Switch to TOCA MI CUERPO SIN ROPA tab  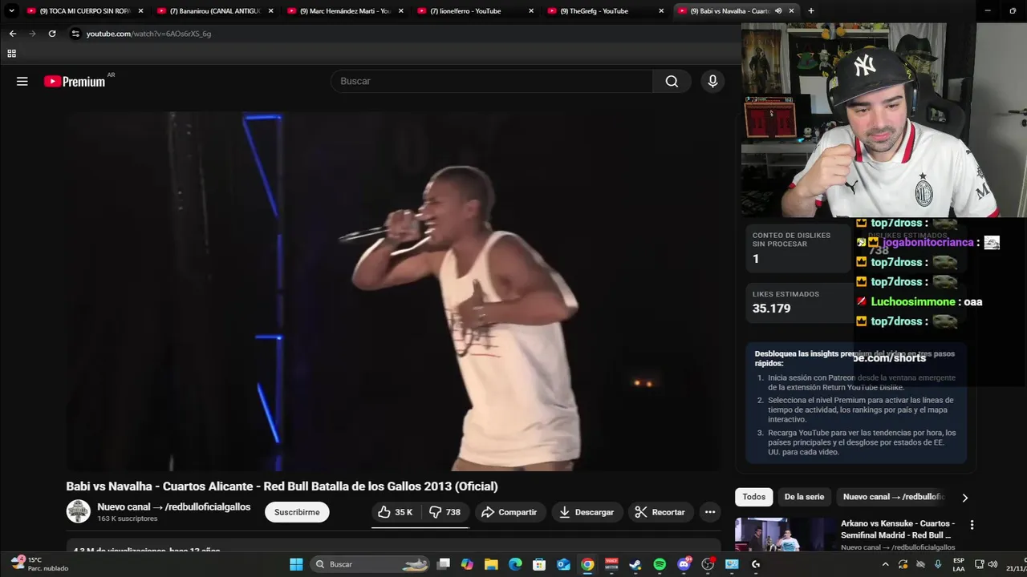84,11
